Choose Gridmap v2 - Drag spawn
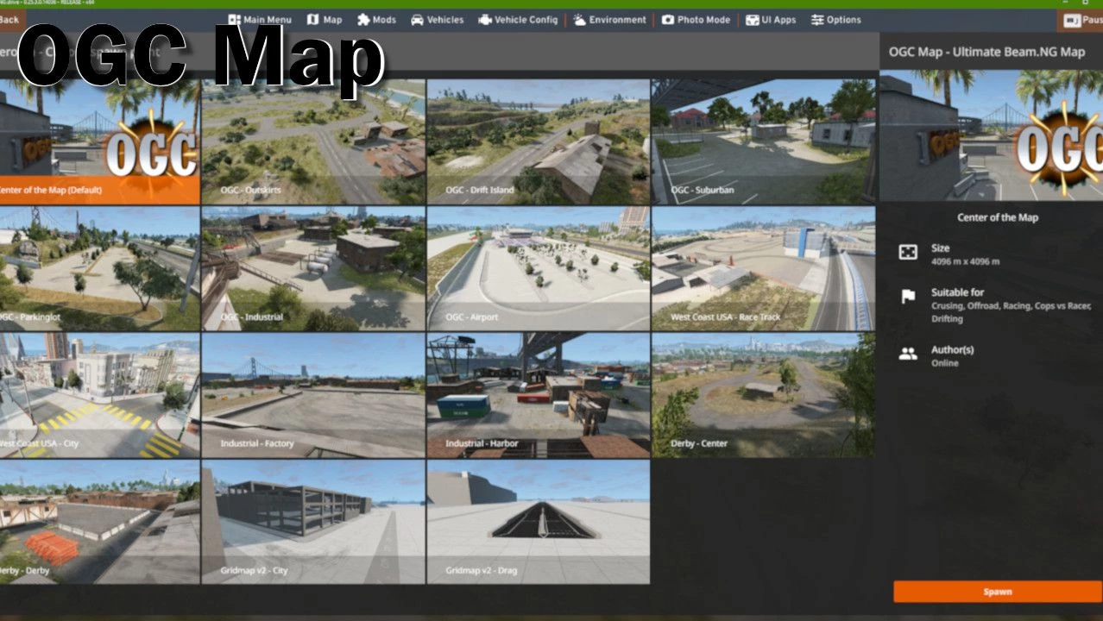The width and height of the screenshot is (1103, 621). click(x=538, y=522)
